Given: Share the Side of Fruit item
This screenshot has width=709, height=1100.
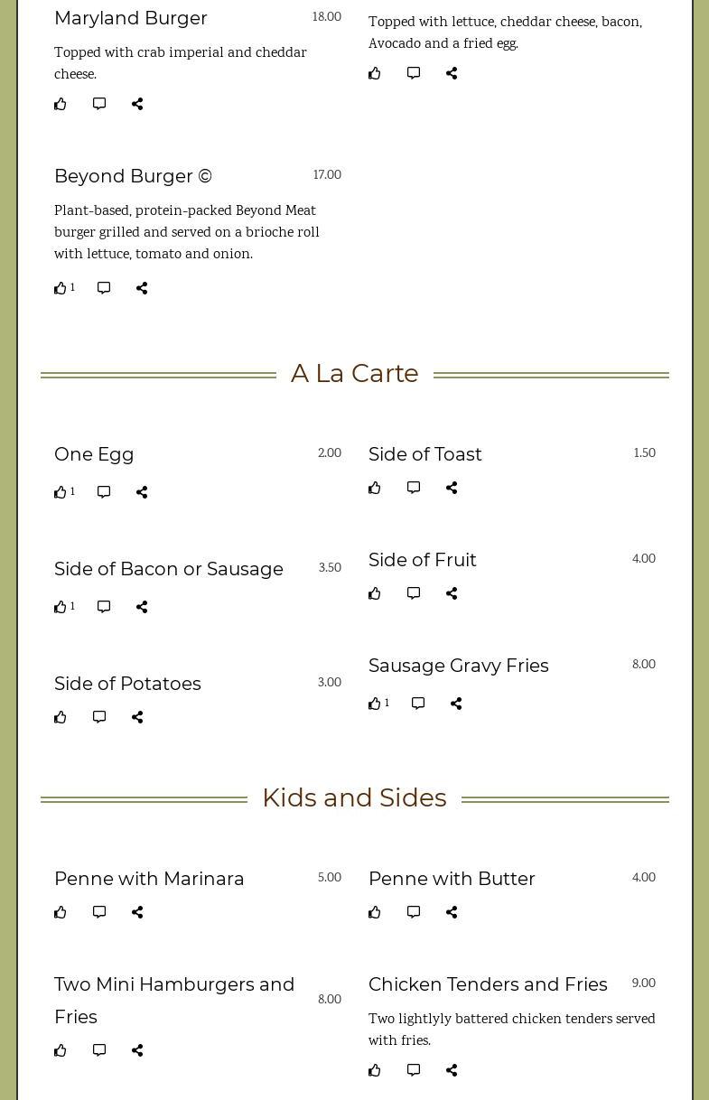Looking at the screenshot, I should (x=452, y=593).
